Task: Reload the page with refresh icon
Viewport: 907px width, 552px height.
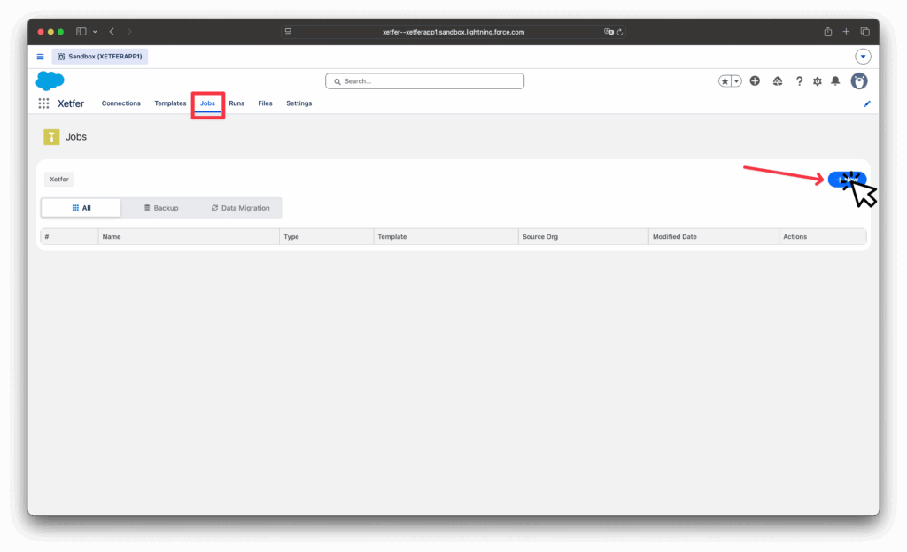Action: pos(619,32)
